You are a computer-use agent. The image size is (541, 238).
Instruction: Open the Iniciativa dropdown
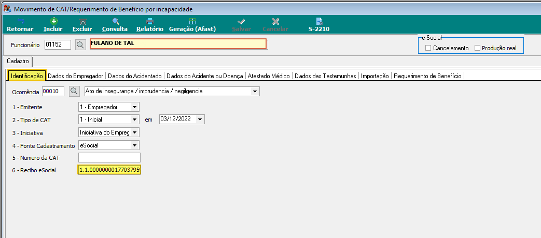pyautogui.click(x=134, y=132)
